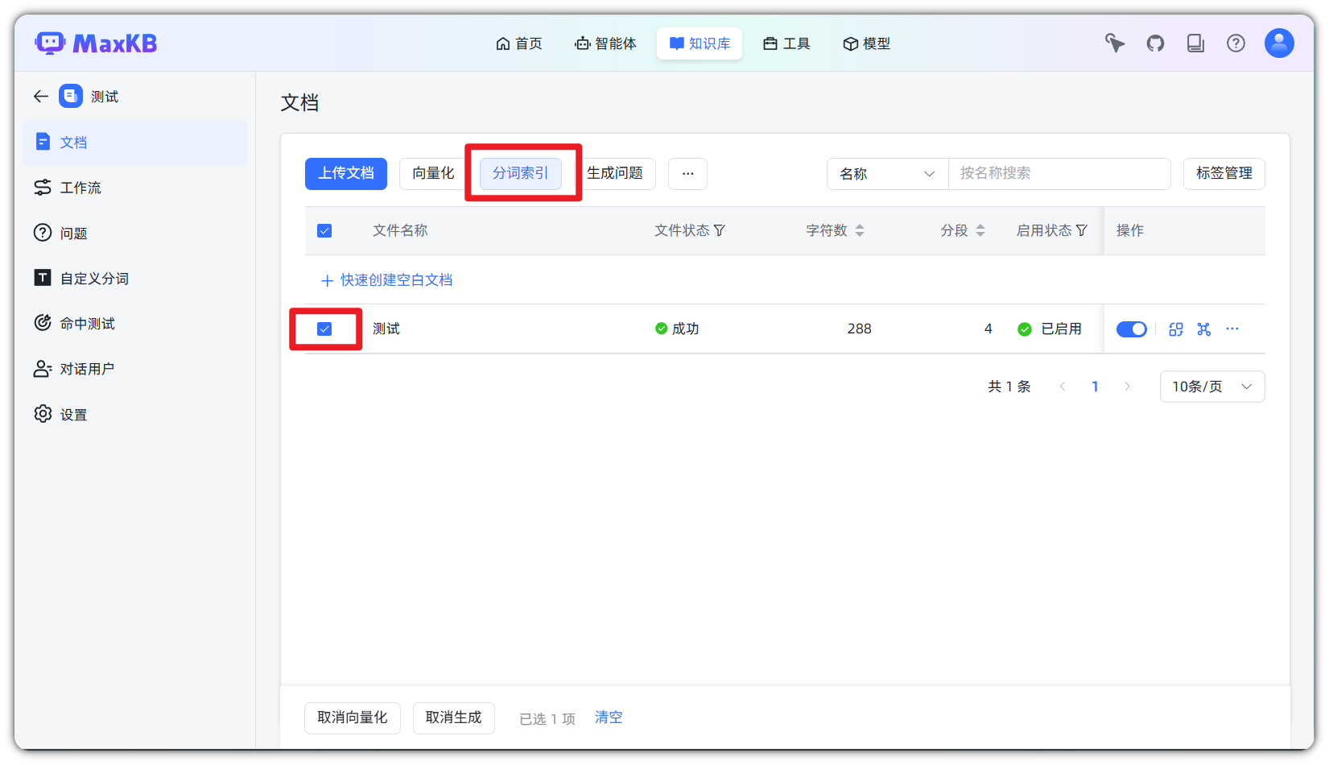Click the 取消向量化 button
The height and width of the screenshot is (765, 1329).
(353, 717)
